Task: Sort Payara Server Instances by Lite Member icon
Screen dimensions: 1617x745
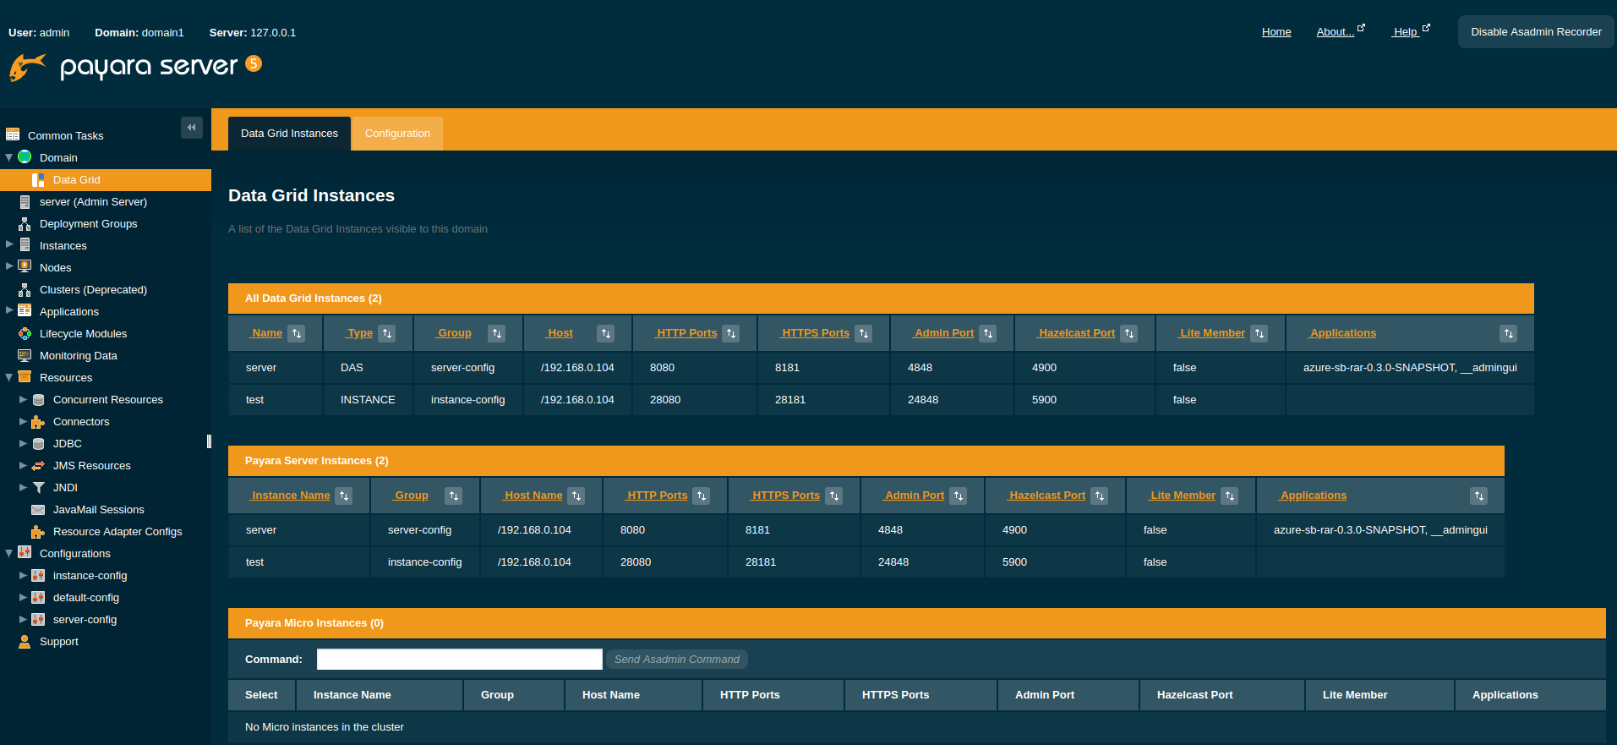Action: tap(1230, 496)
